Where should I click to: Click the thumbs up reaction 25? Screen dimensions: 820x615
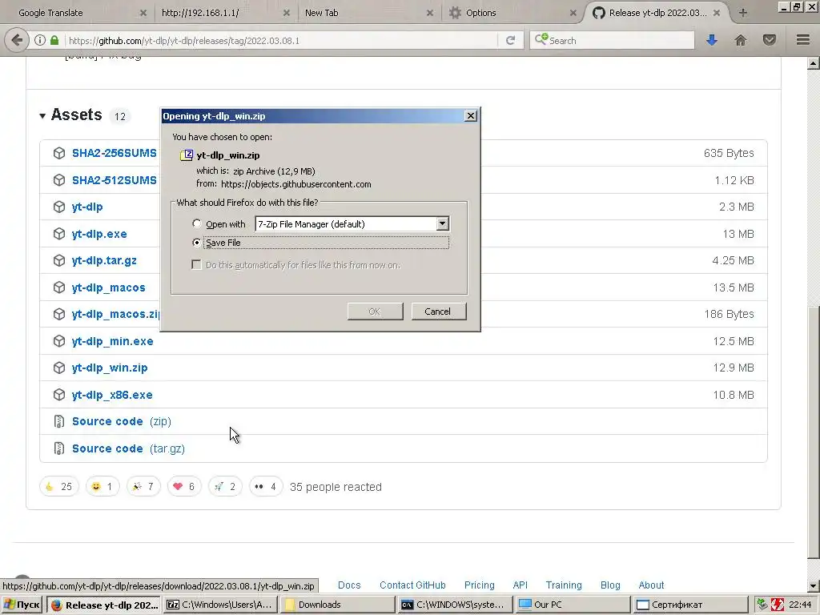click(x=59, y=487)
